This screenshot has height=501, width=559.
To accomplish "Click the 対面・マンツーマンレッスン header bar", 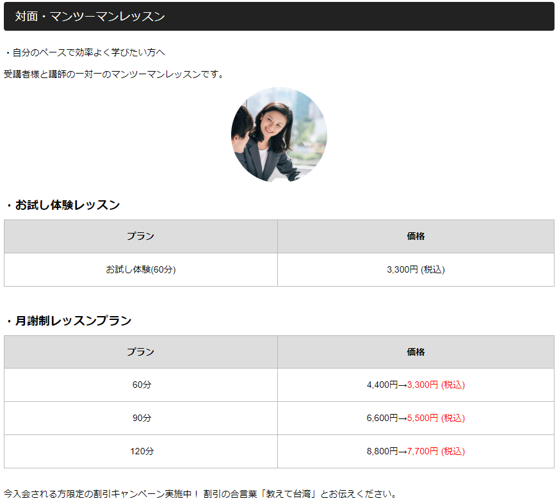I will [279, 17].
